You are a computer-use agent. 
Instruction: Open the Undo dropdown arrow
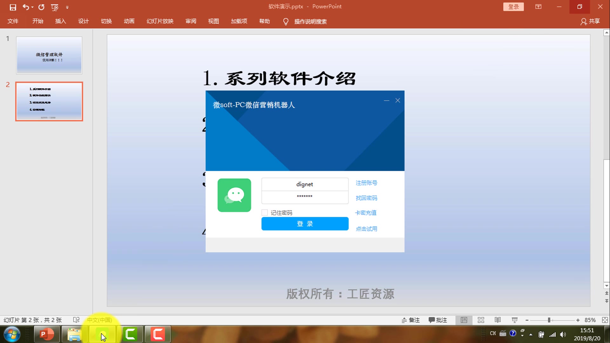point(32,7)
